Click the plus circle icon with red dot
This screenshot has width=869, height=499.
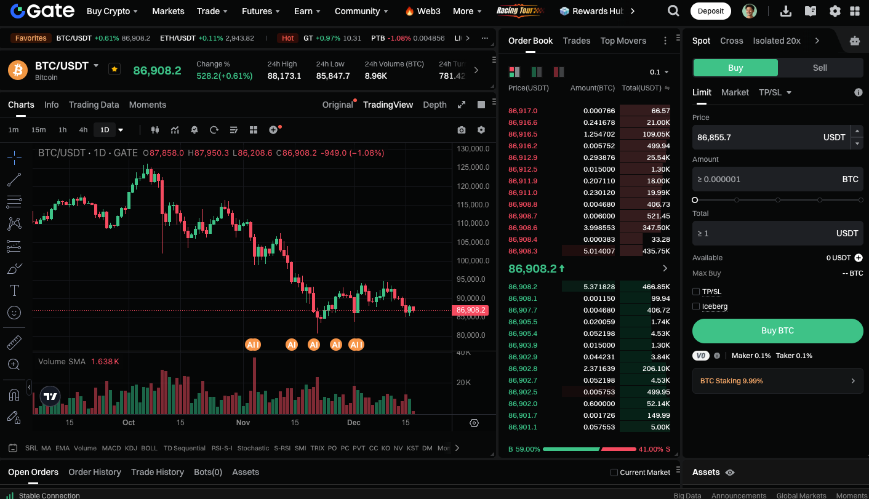(274, 130)
